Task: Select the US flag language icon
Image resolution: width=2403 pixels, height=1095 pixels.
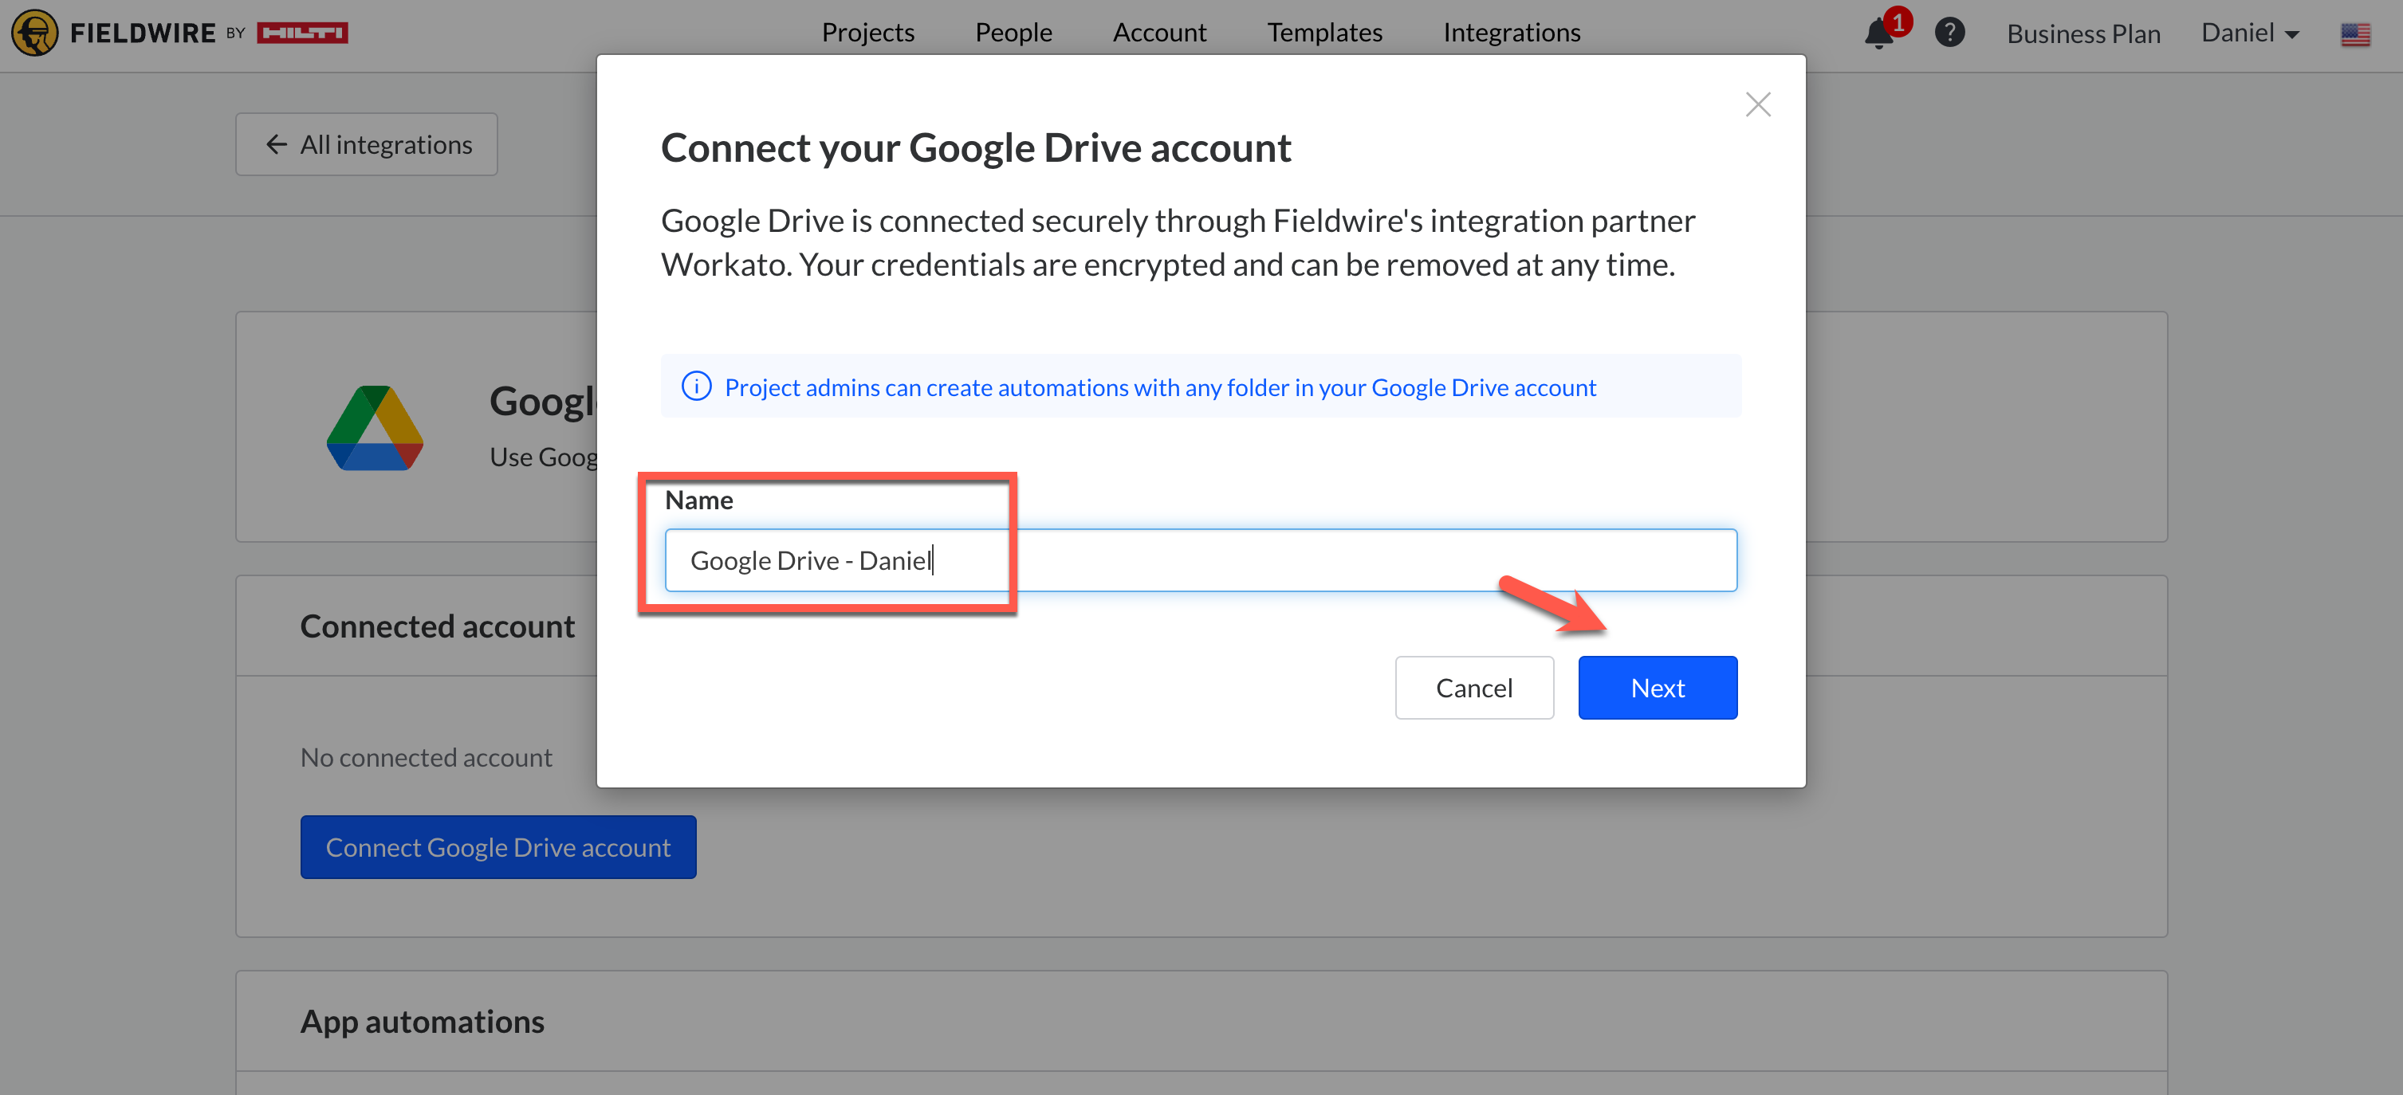Action: pos(2354,34)
